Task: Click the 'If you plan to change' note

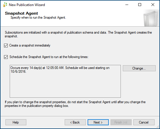Action: [75, 104]
